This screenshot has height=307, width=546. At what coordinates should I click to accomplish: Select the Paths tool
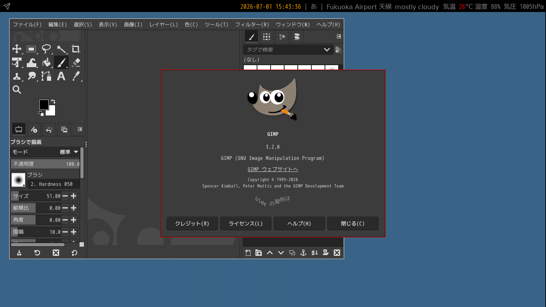pyautogui.click(x=46, y=76)
